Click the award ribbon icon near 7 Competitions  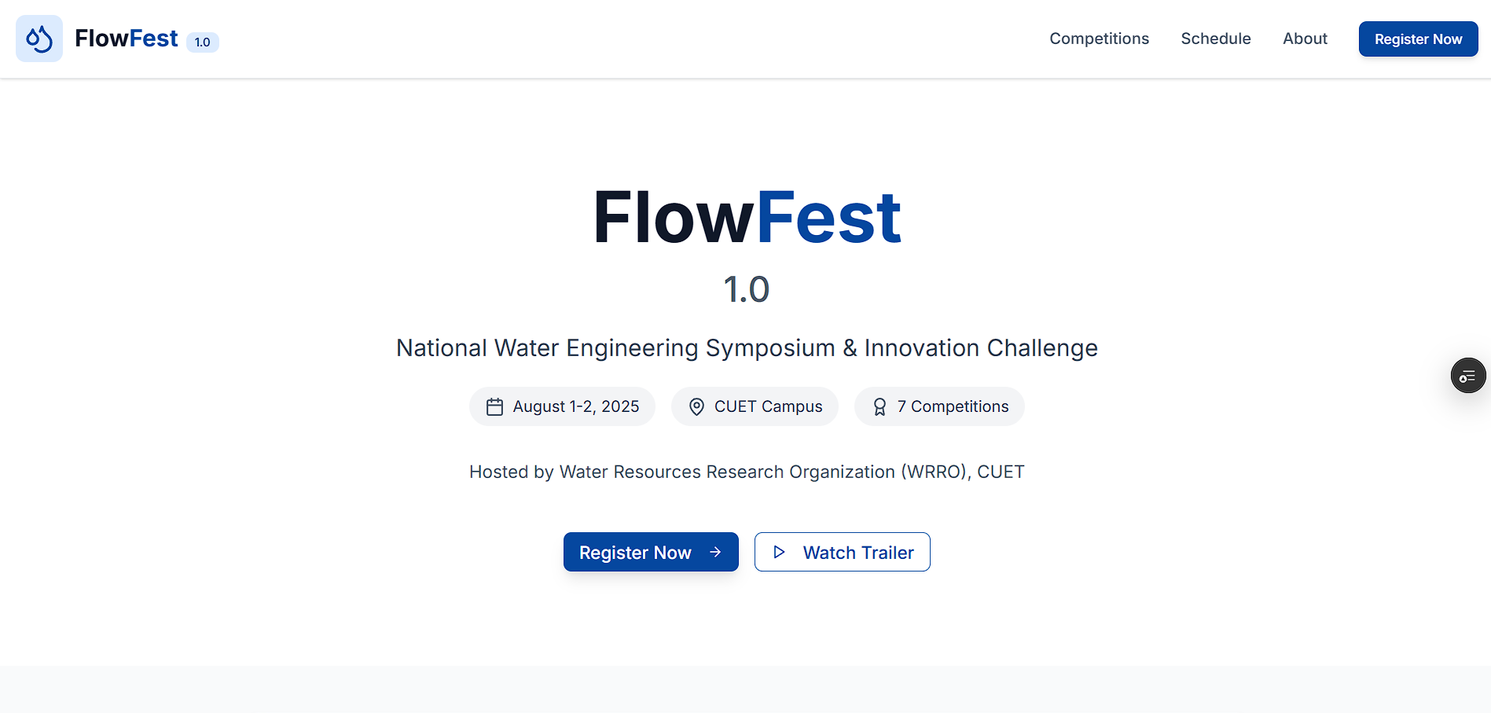[879, 406]
